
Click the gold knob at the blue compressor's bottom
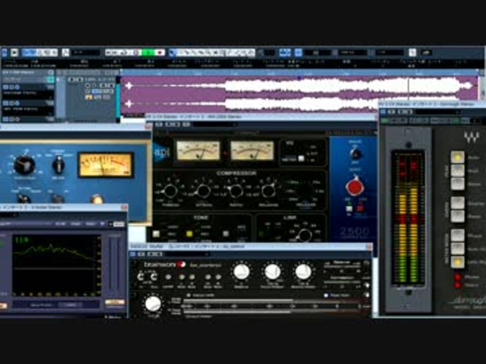[x=96, y=199]
